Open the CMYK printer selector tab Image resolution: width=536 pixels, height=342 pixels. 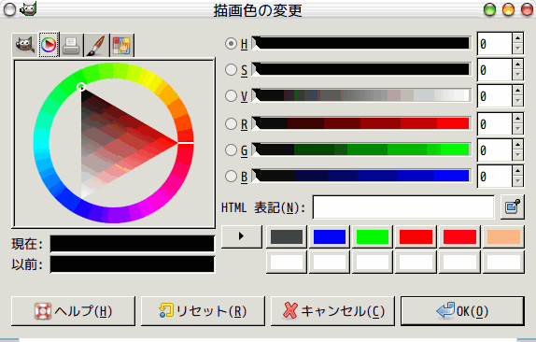click(x=72, y=45)
